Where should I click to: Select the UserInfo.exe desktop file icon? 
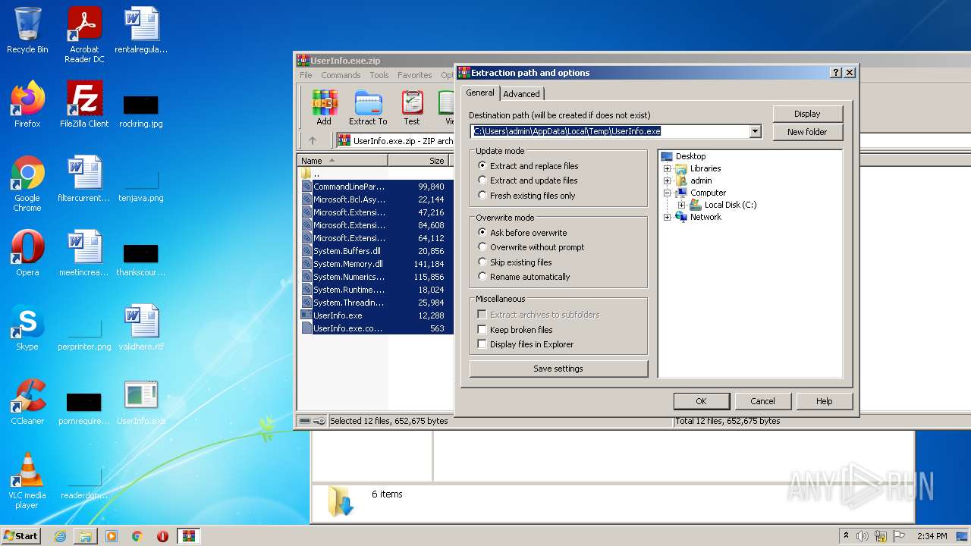[141, 402]
